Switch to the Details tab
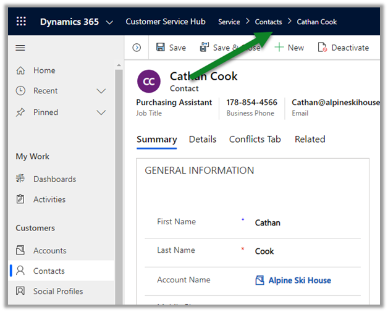The image size is (388, 312). tap(203, 139)
